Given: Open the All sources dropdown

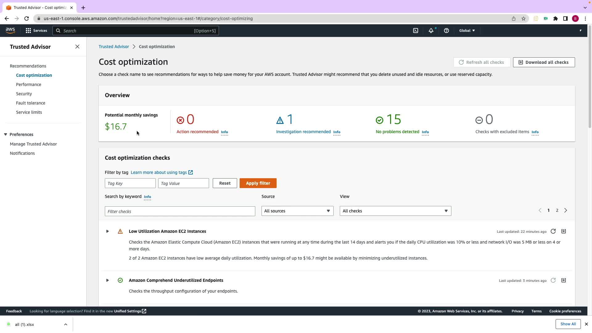Looking at the screenshot, I should click(297, 211).
